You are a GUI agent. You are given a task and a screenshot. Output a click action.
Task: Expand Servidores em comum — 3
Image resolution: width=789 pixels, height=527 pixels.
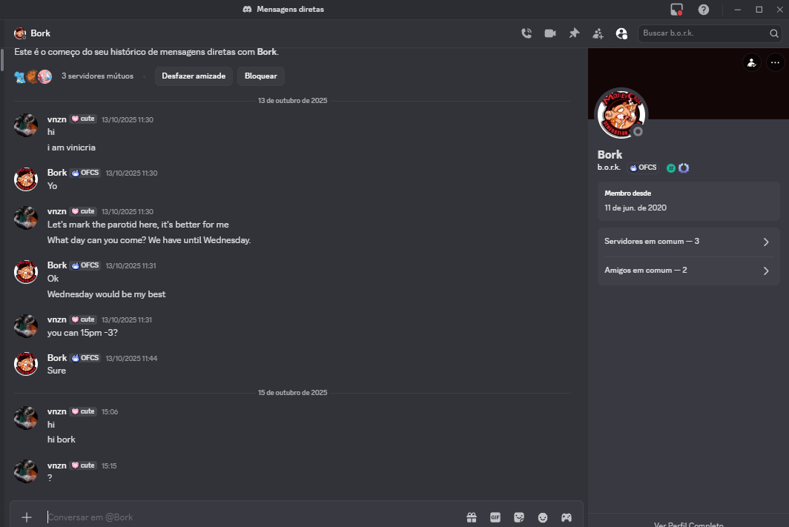(x=688, y=242)
